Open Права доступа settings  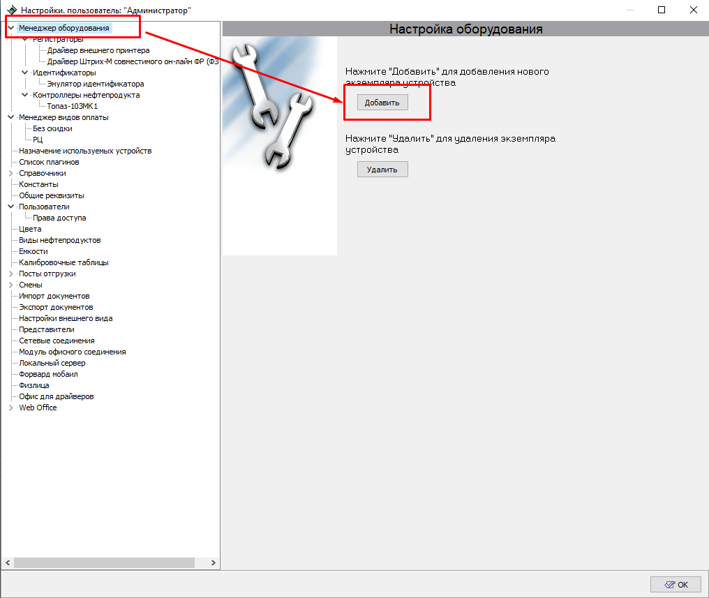tap(59, 218)
